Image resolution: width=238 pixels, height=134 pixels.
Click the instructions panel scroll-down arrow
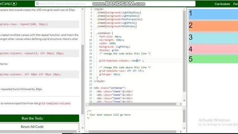pyautogui.click(x=83, y=128)
